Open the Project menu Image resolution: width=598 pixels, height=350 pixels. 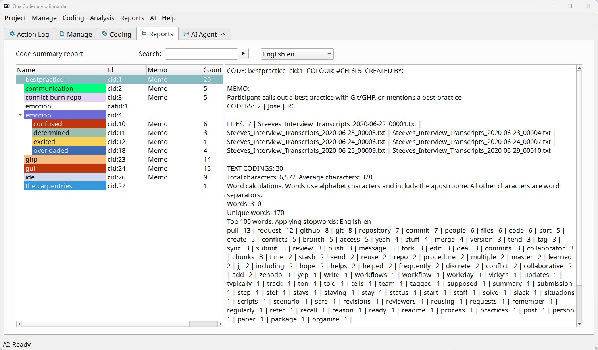pos(15,18)
